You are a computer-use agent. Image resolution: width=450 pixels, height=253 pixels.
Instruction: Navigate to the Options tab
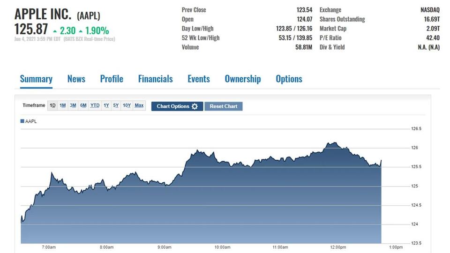[x=289, y=79]
